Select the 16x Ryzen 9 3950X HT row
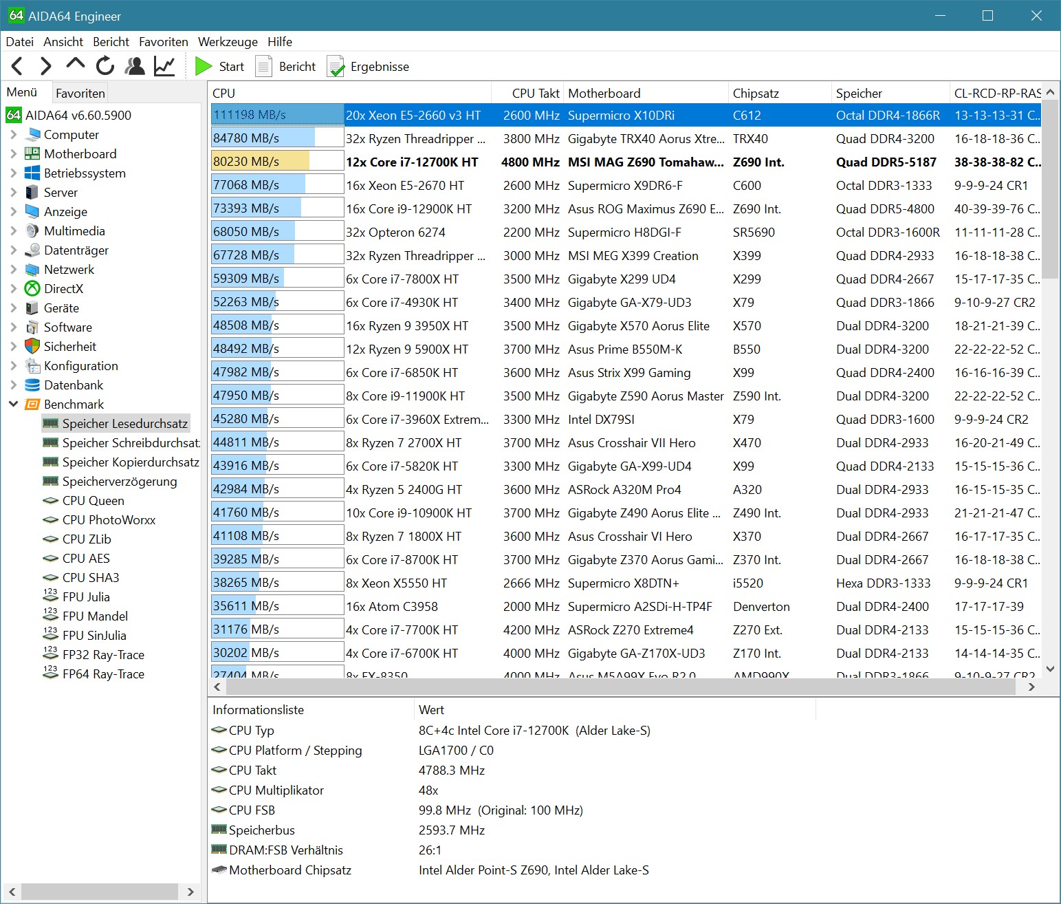The image size is (1061, 904). pyautogui.click(x=626, y=326)
